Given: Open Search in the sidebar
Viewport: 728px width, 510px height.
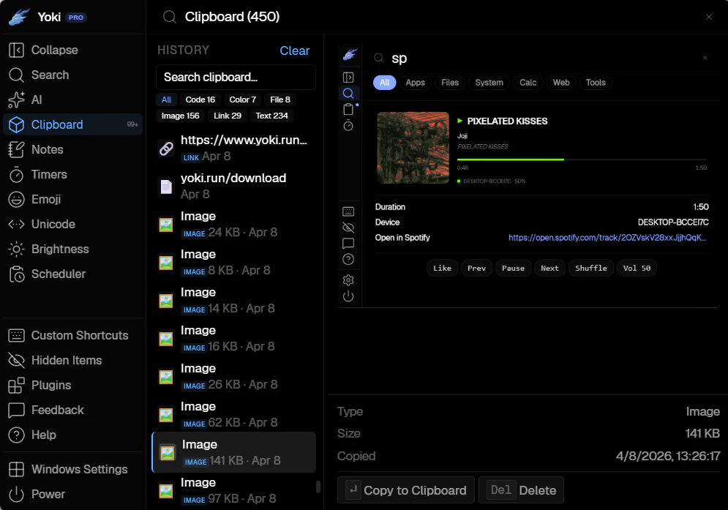Looking at the screenshot, I should pyautogui.click(x=73, y=75).
